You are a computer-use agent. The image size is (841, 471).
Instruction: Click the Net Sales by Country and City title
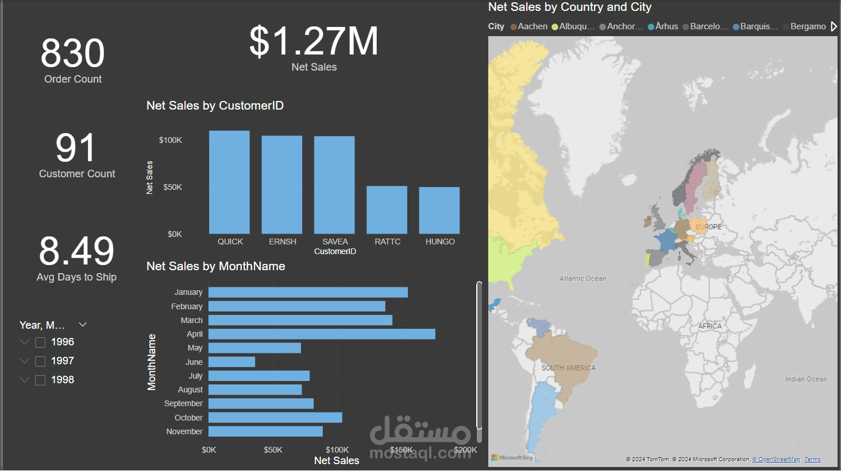tap(570, 7)
